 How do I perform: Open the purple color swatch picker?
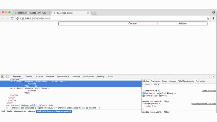[x=167, y=94]
